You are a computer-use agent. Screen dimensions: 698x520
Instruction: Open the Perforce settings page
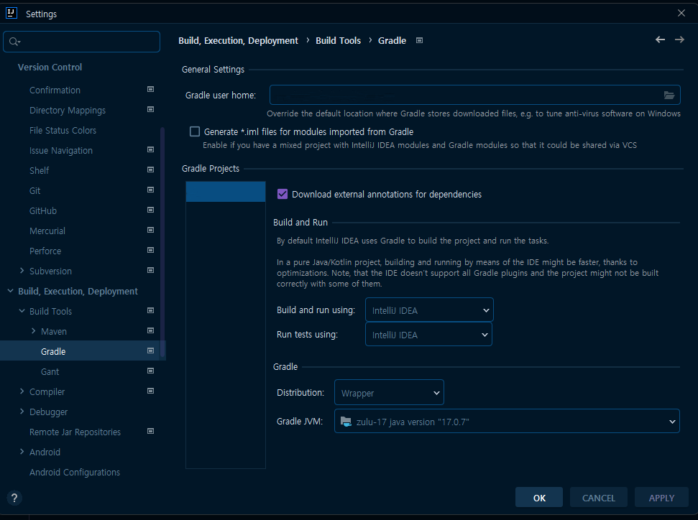click(x=45, y=251)
